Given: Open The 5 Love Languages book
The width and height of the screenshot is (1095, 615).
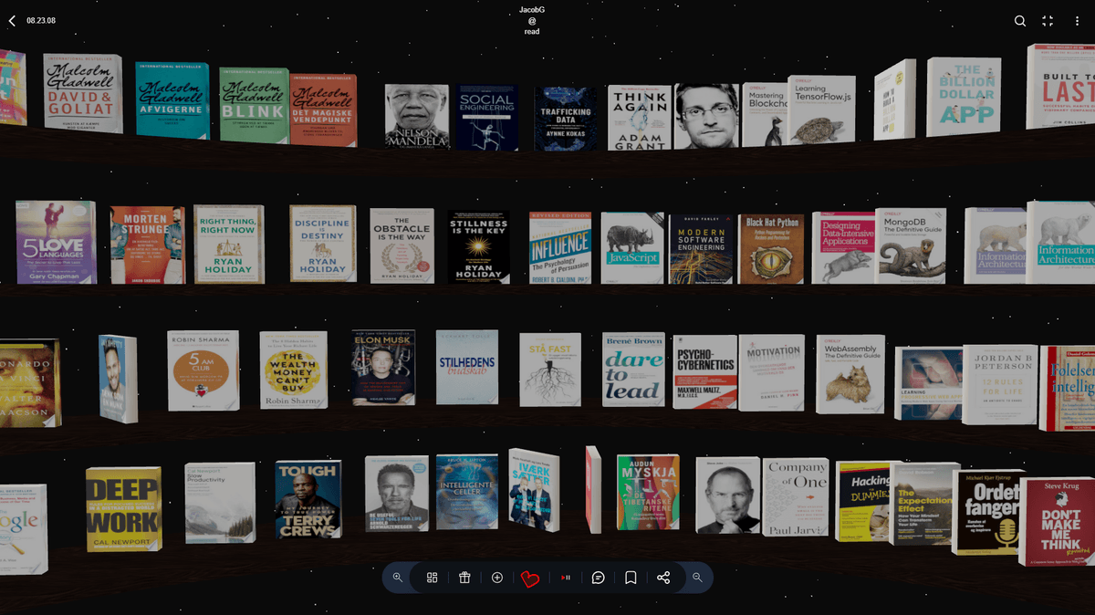Looking at the screenshot, I should point(56,242).
